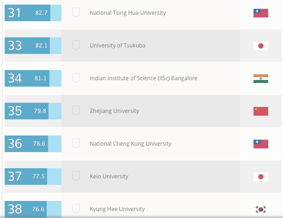This screenshot has width=283, height=218.
Task: Click the rank 35 score bar showing 79.8
Action: [33, 111]
